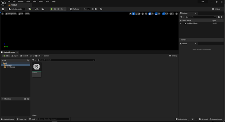Click the Outliner search field

point(201,17)
